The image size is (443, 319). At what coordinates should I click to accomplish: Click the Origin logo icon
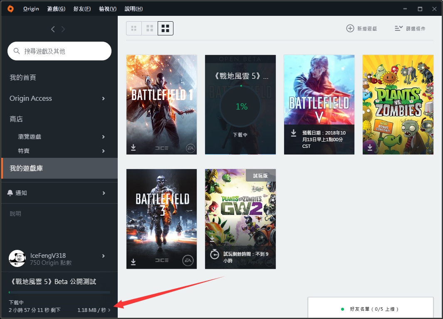[10, 9]
